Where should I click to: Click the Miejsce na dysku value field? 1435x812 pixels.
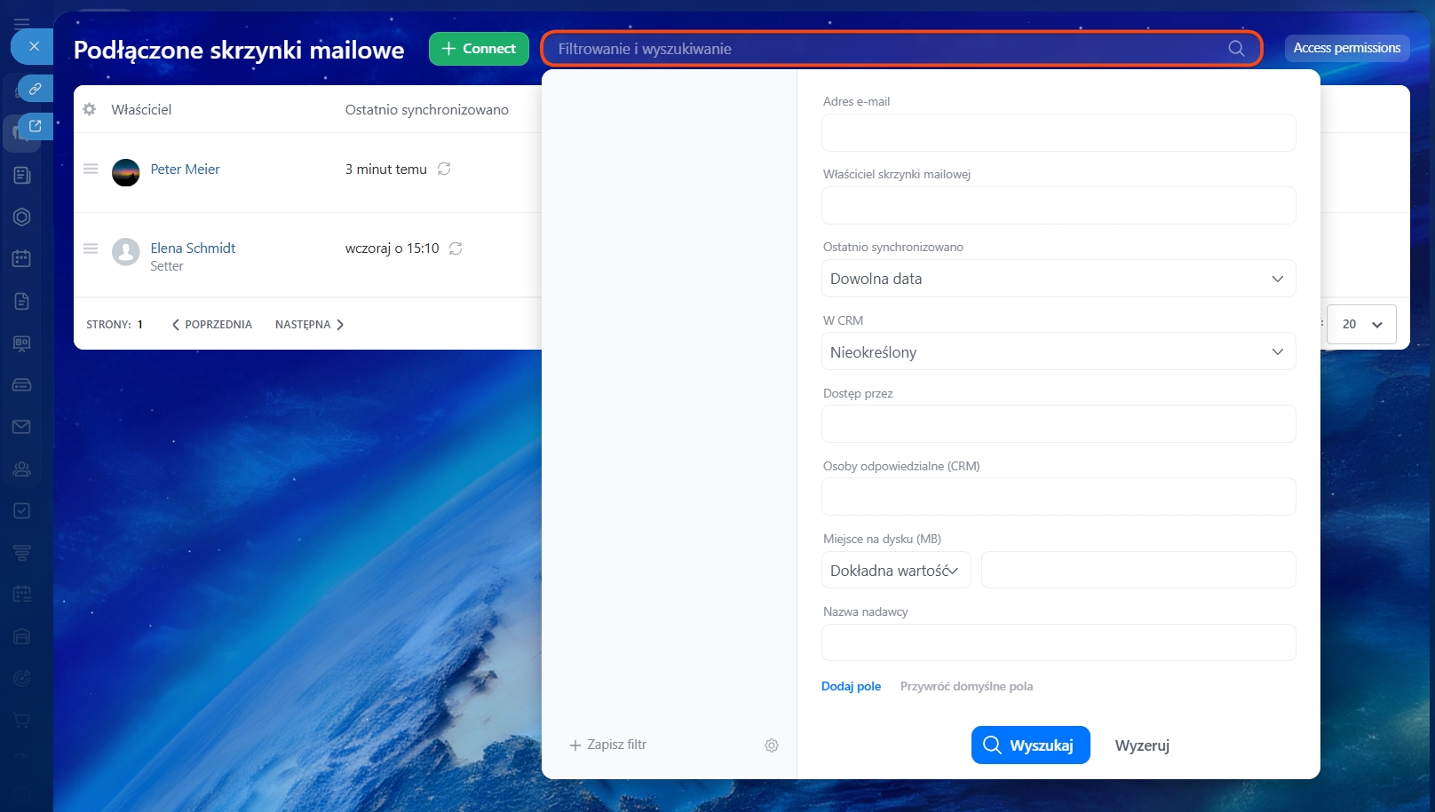[x=1138, y=571]
